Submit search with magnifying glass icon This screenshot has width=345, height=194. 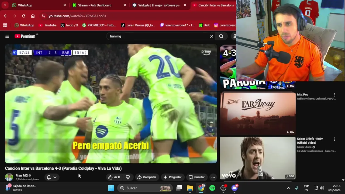[221, 36]
